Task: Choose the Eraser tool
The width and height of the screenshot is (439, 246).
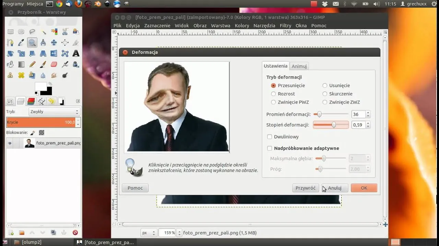Action: (54, 64)
